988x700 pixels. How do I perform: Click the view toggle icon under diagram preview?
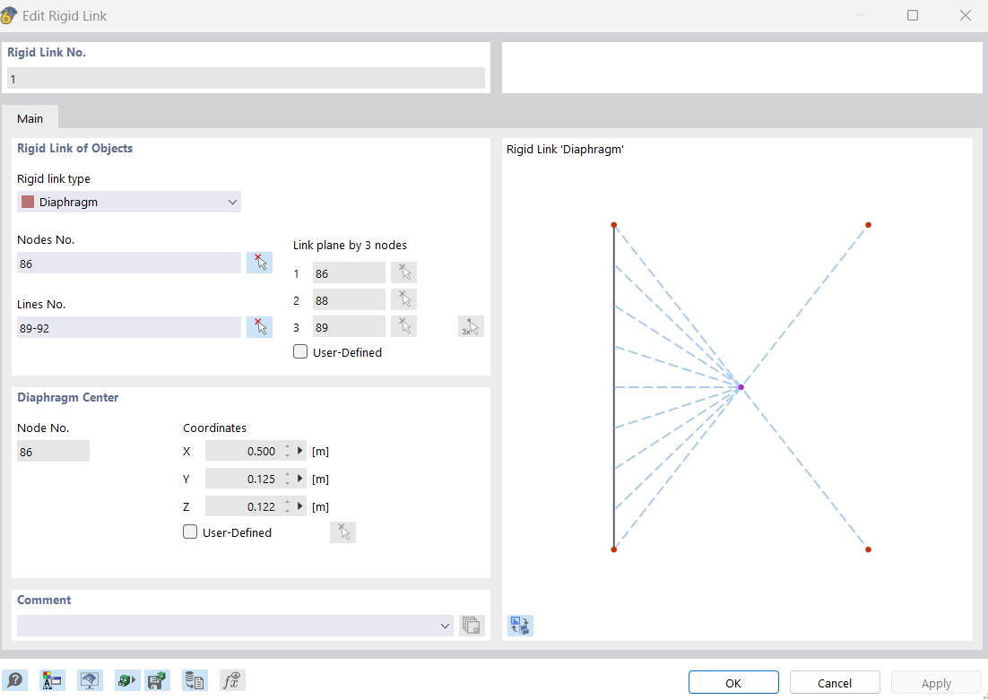coord(520,626)
